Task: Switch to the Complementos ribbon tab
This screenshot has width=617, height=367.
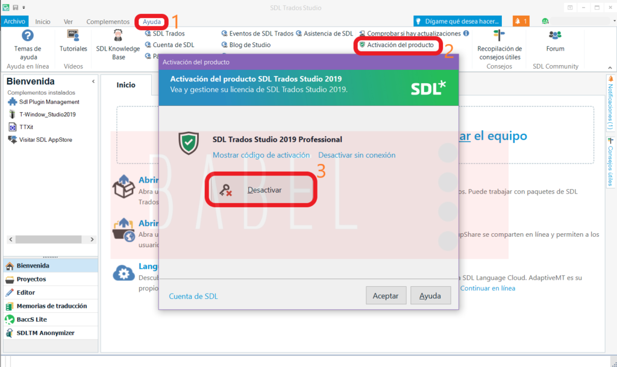Action: pyautogui.click(x=108, y=22)
